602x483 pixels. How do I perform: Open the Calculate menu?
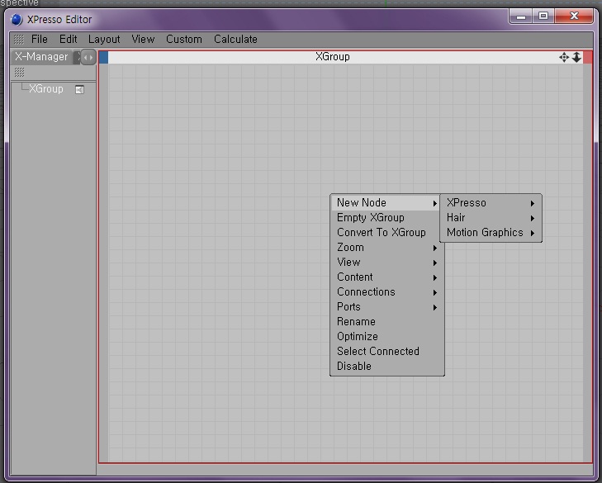(x=235, y=39)
